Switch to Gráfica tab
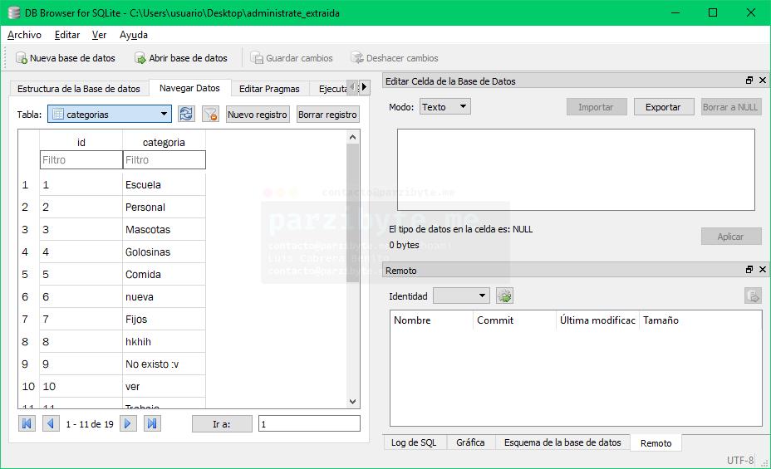The width and height of the screenshot is (771, 469). (x=470, y=442)
